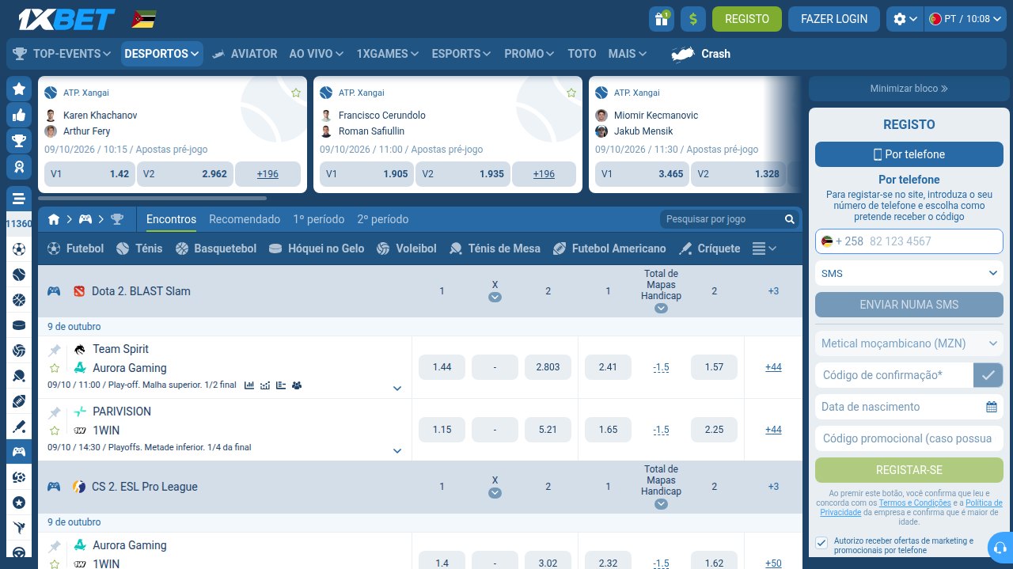
Task: Open the gift bonus icon
Action: coord(662,19)
